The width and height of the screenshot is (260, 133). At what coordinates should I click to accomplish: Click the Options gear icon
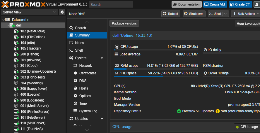[x=76, y=96]
